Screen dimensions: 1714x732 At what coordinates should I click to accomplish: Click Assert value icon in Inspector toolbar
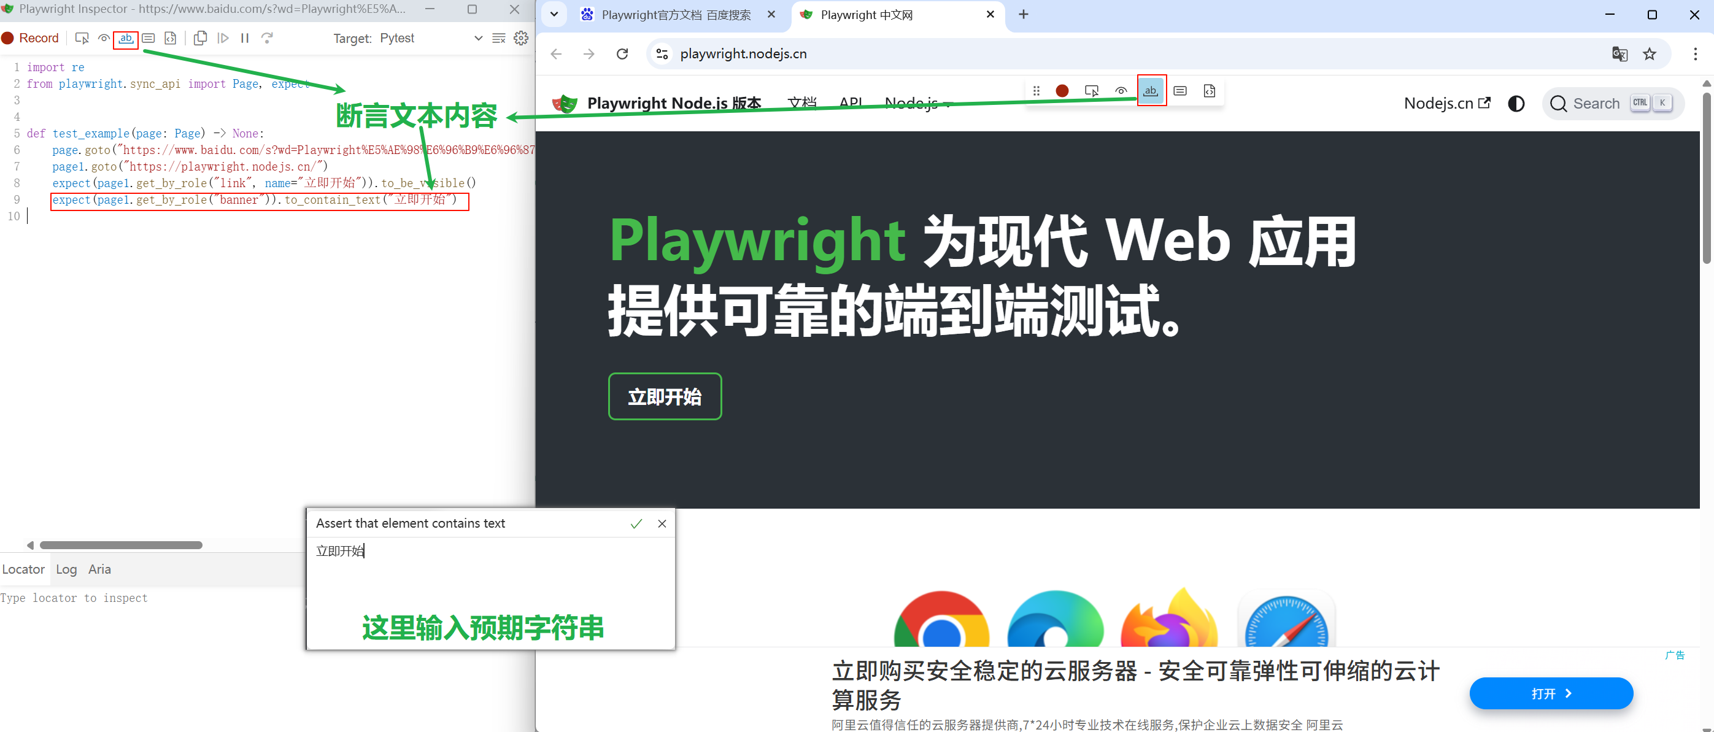[149, 38]
